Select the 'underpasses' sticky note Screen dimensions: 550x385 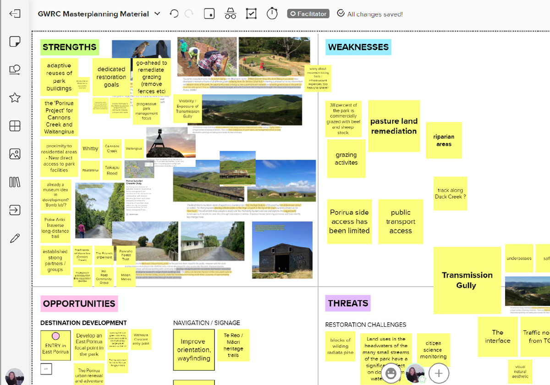(519, 258)
